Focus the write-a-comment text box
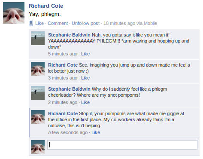This screenshot has height=159, width=203. 122,145
